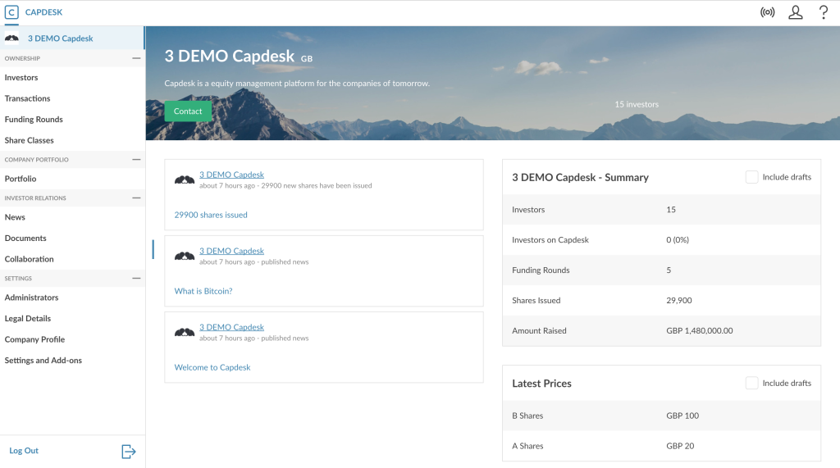Click the B Shares price GBP 100

[682, 416]
